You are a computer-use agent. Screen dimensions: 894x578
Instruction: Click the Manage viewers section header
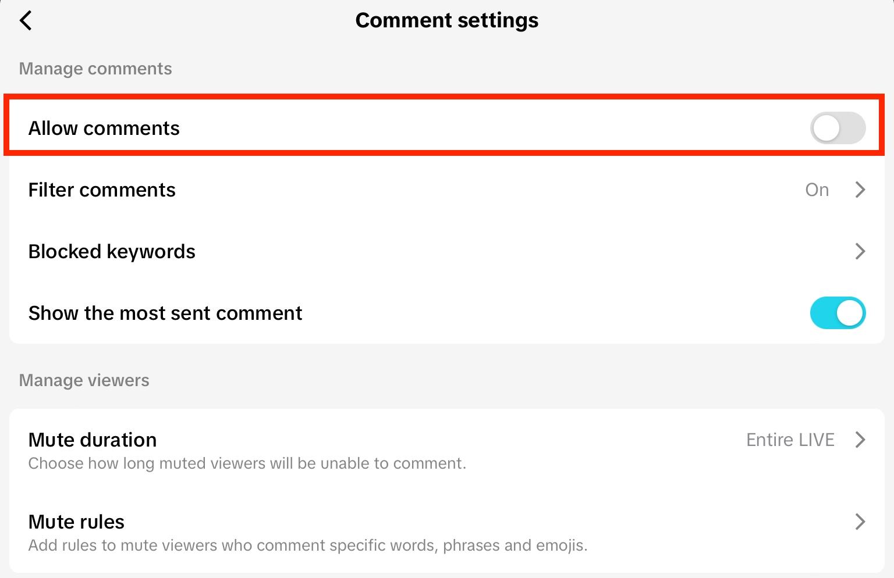point(84,380)
